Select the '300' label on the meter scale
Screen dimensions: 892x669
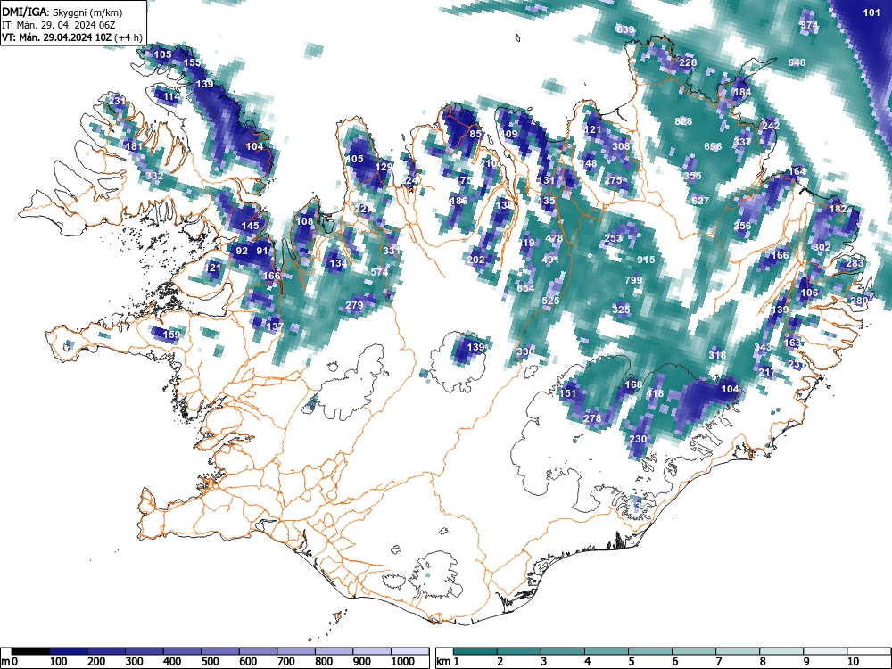point(135,662)
